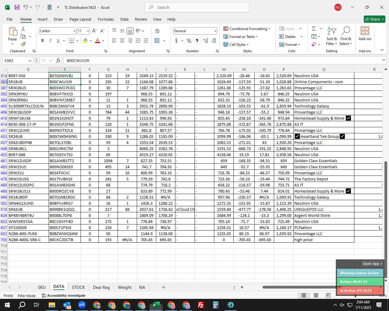Switch to Page Break Preview view
Viewport: 389px width, 311px height.
point(328,295)
